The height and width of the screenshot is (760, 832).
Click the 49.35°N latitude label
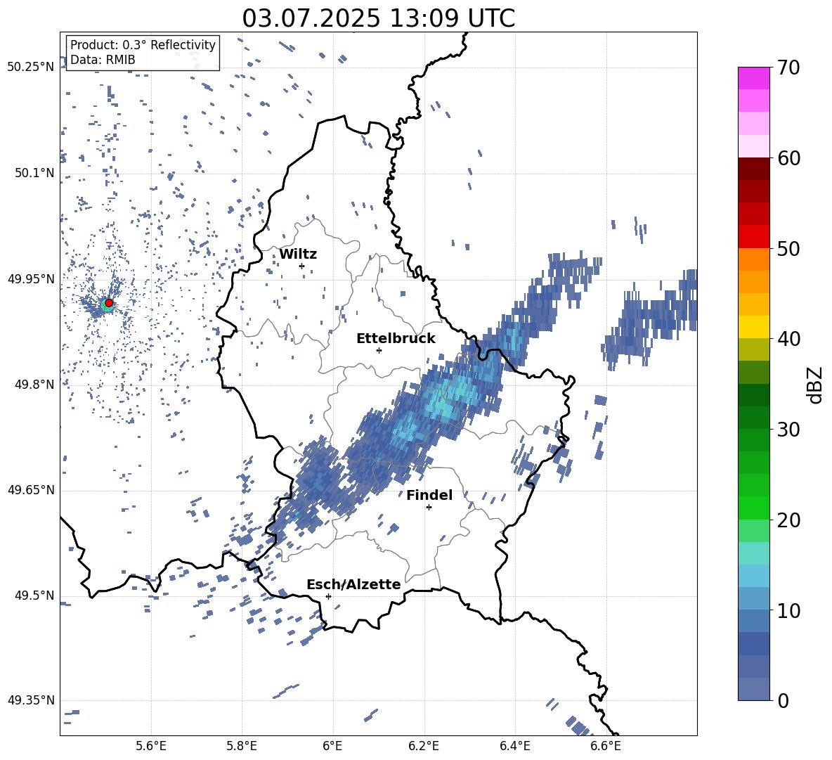(31, 700)
